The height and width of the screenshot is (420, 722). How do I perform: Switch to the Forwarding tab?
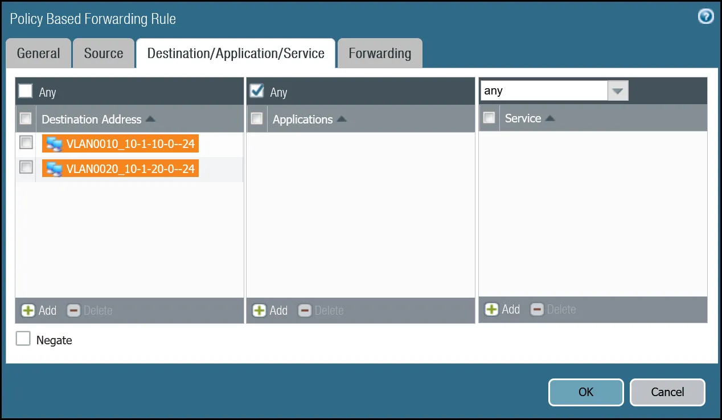380,53
